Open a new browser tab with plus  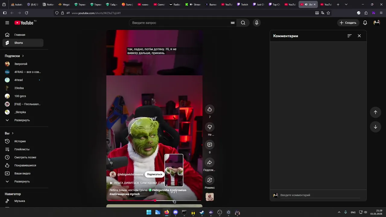338,5
